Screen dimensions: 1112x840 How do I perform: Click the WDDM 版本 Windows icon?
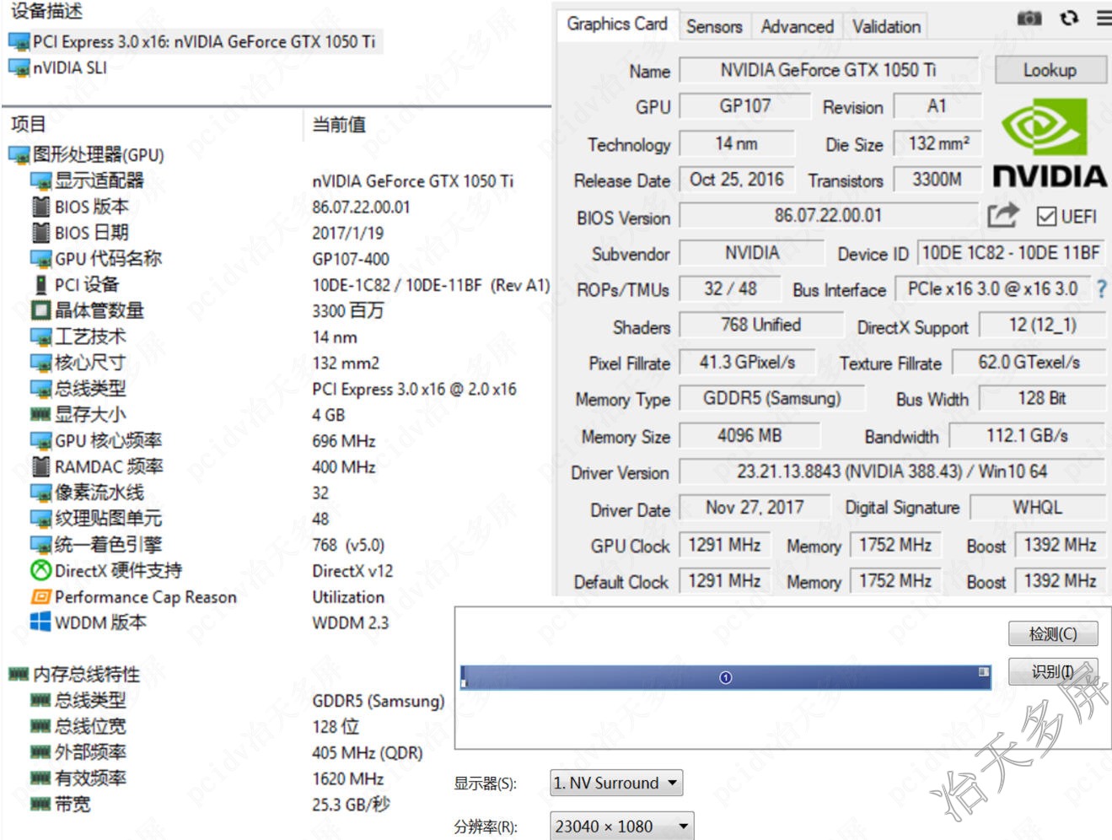coord(40,622)
